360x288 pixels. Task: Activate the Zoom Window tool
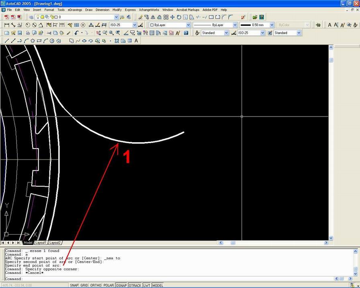110,33
